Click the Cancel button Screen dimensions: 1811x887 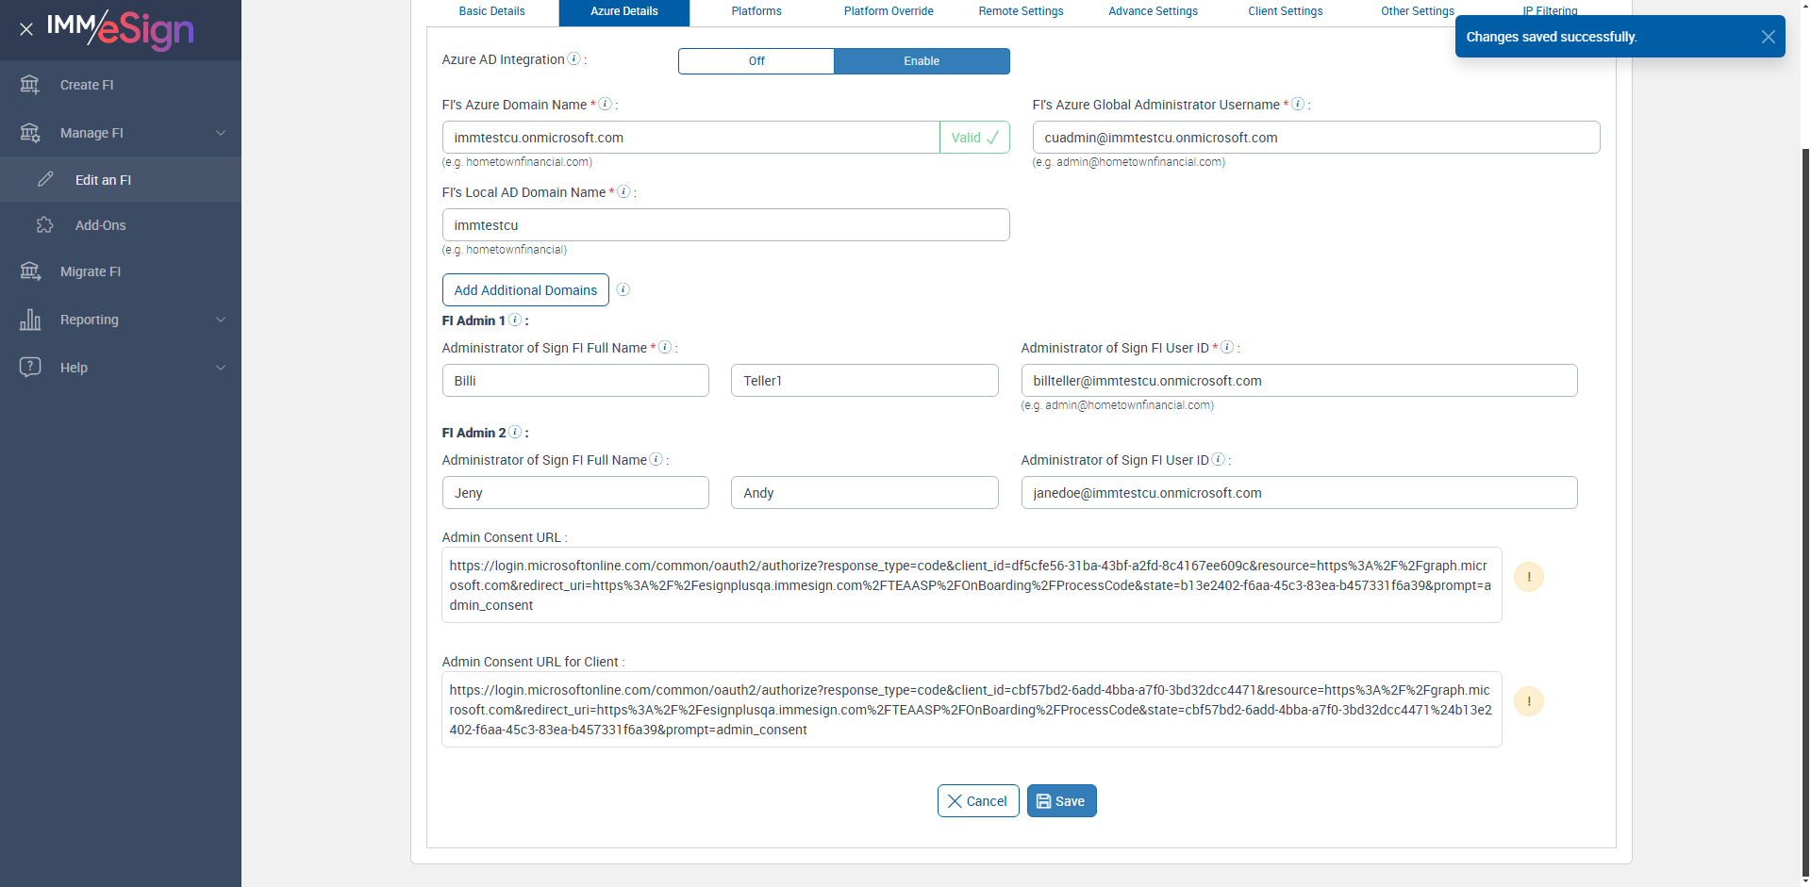[x=978, y=801]
